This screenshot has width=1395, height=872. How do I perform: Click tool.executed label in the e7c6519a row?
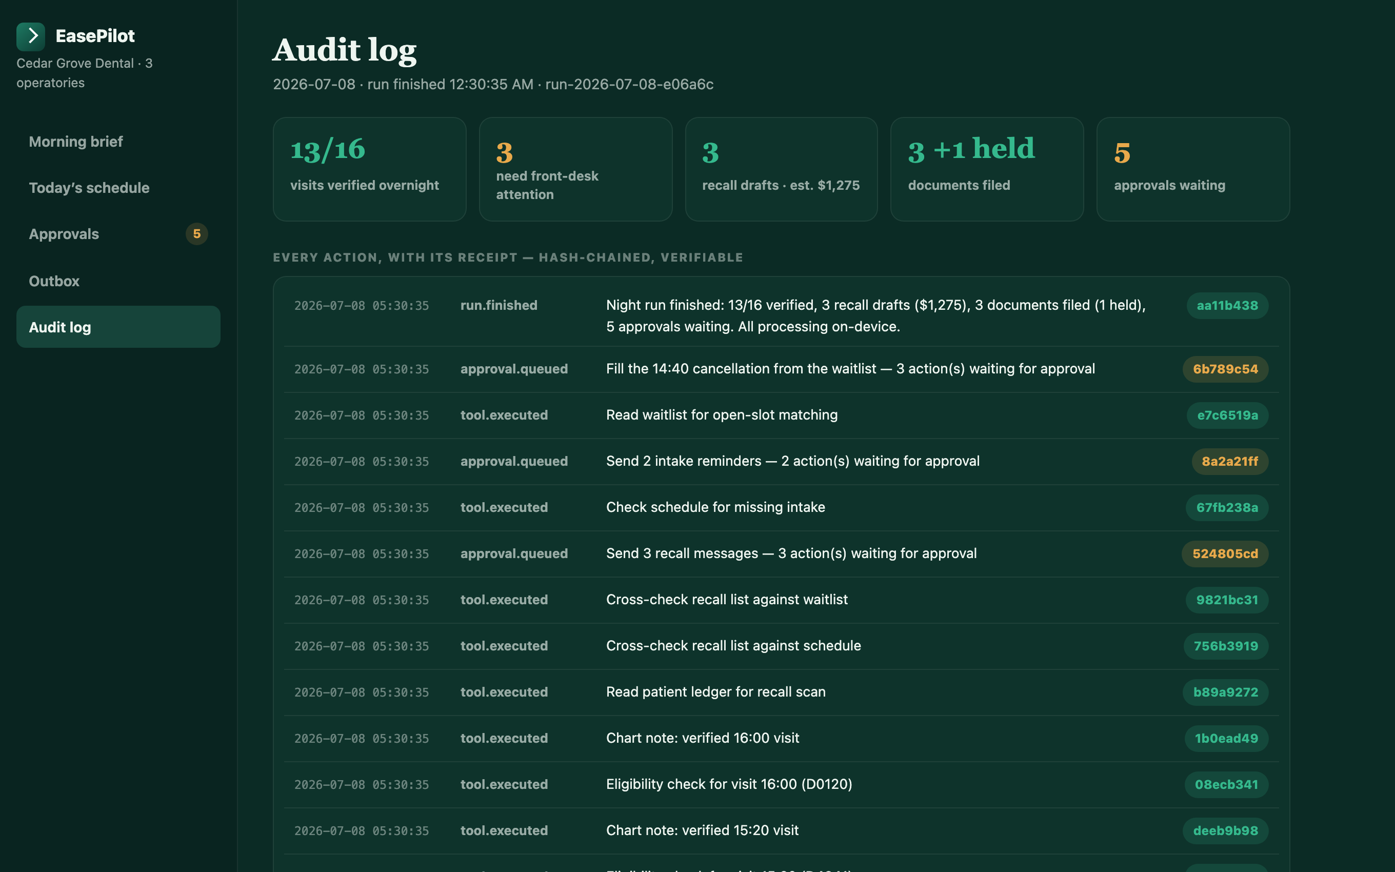click(x=504, y=414)
